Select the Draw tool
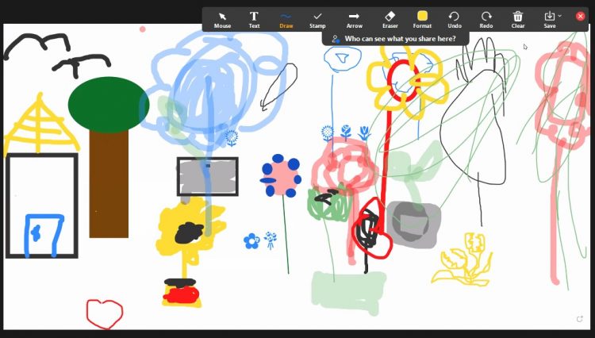This screenshot has width=595, height=338. click(x=286, y=20)
